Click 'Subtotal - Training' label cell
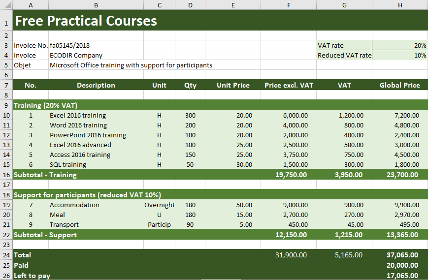The width and height of the screenshot is (428, 280). 45,175
